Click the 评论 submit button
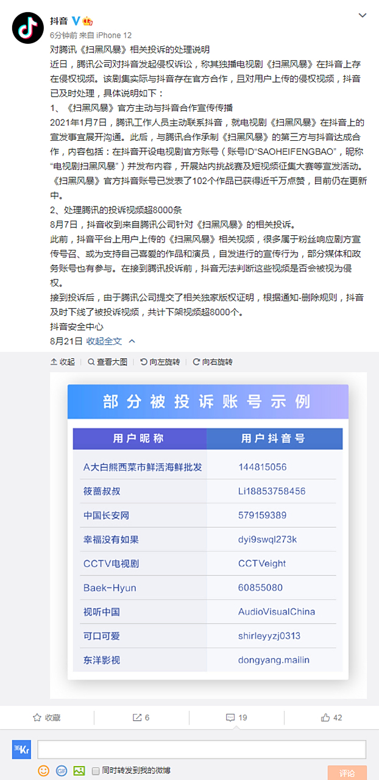This screenshot has width=379, height=780. tap(347, 773)
